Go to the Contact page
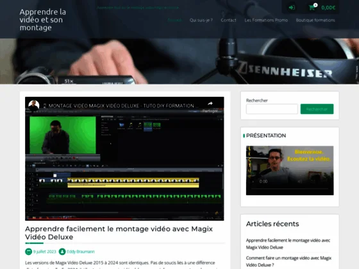 tap(228, 20)
